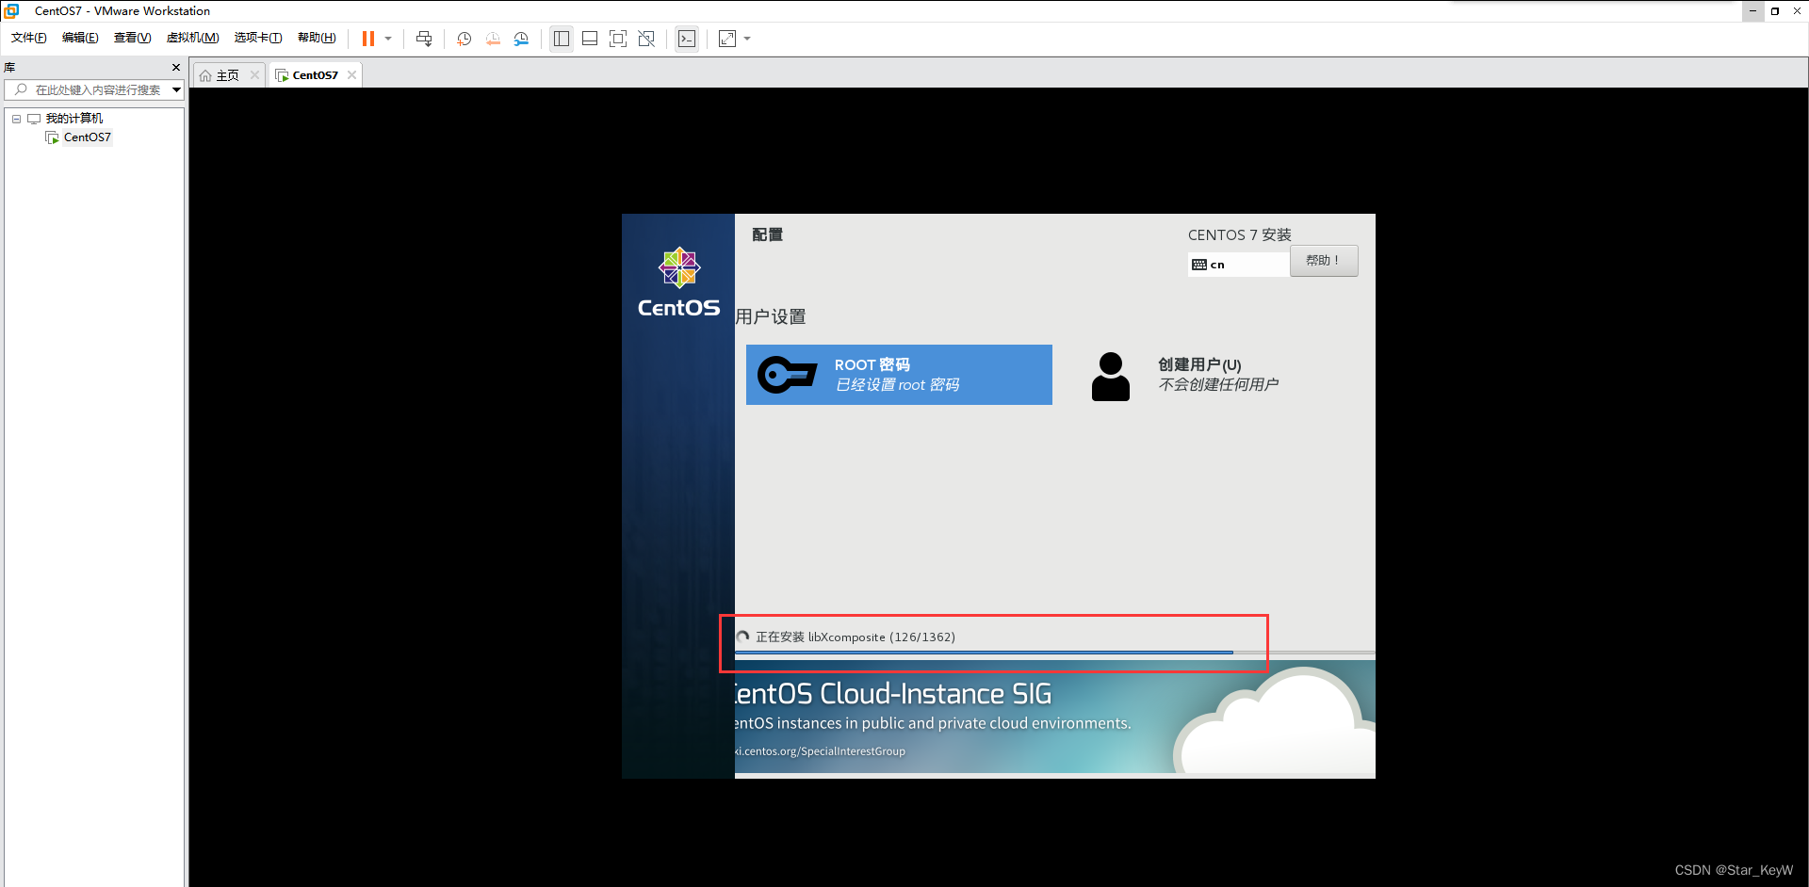Open the 虚拟机(M) menu
The image size is (1809, 887).
(x=192, y=38)
